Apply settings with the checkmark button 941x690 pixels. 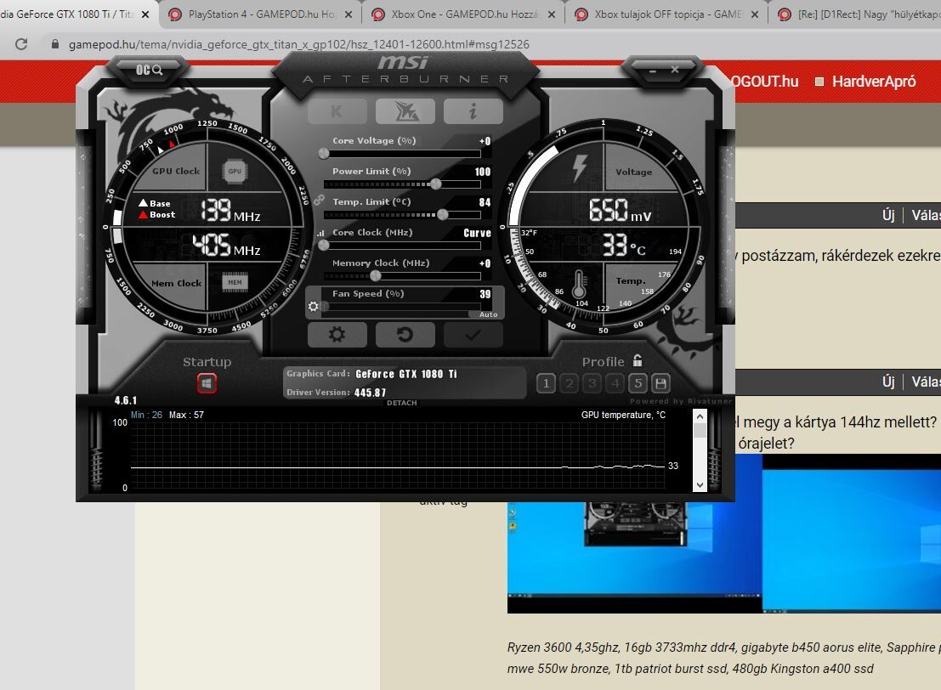coord(473,334)
